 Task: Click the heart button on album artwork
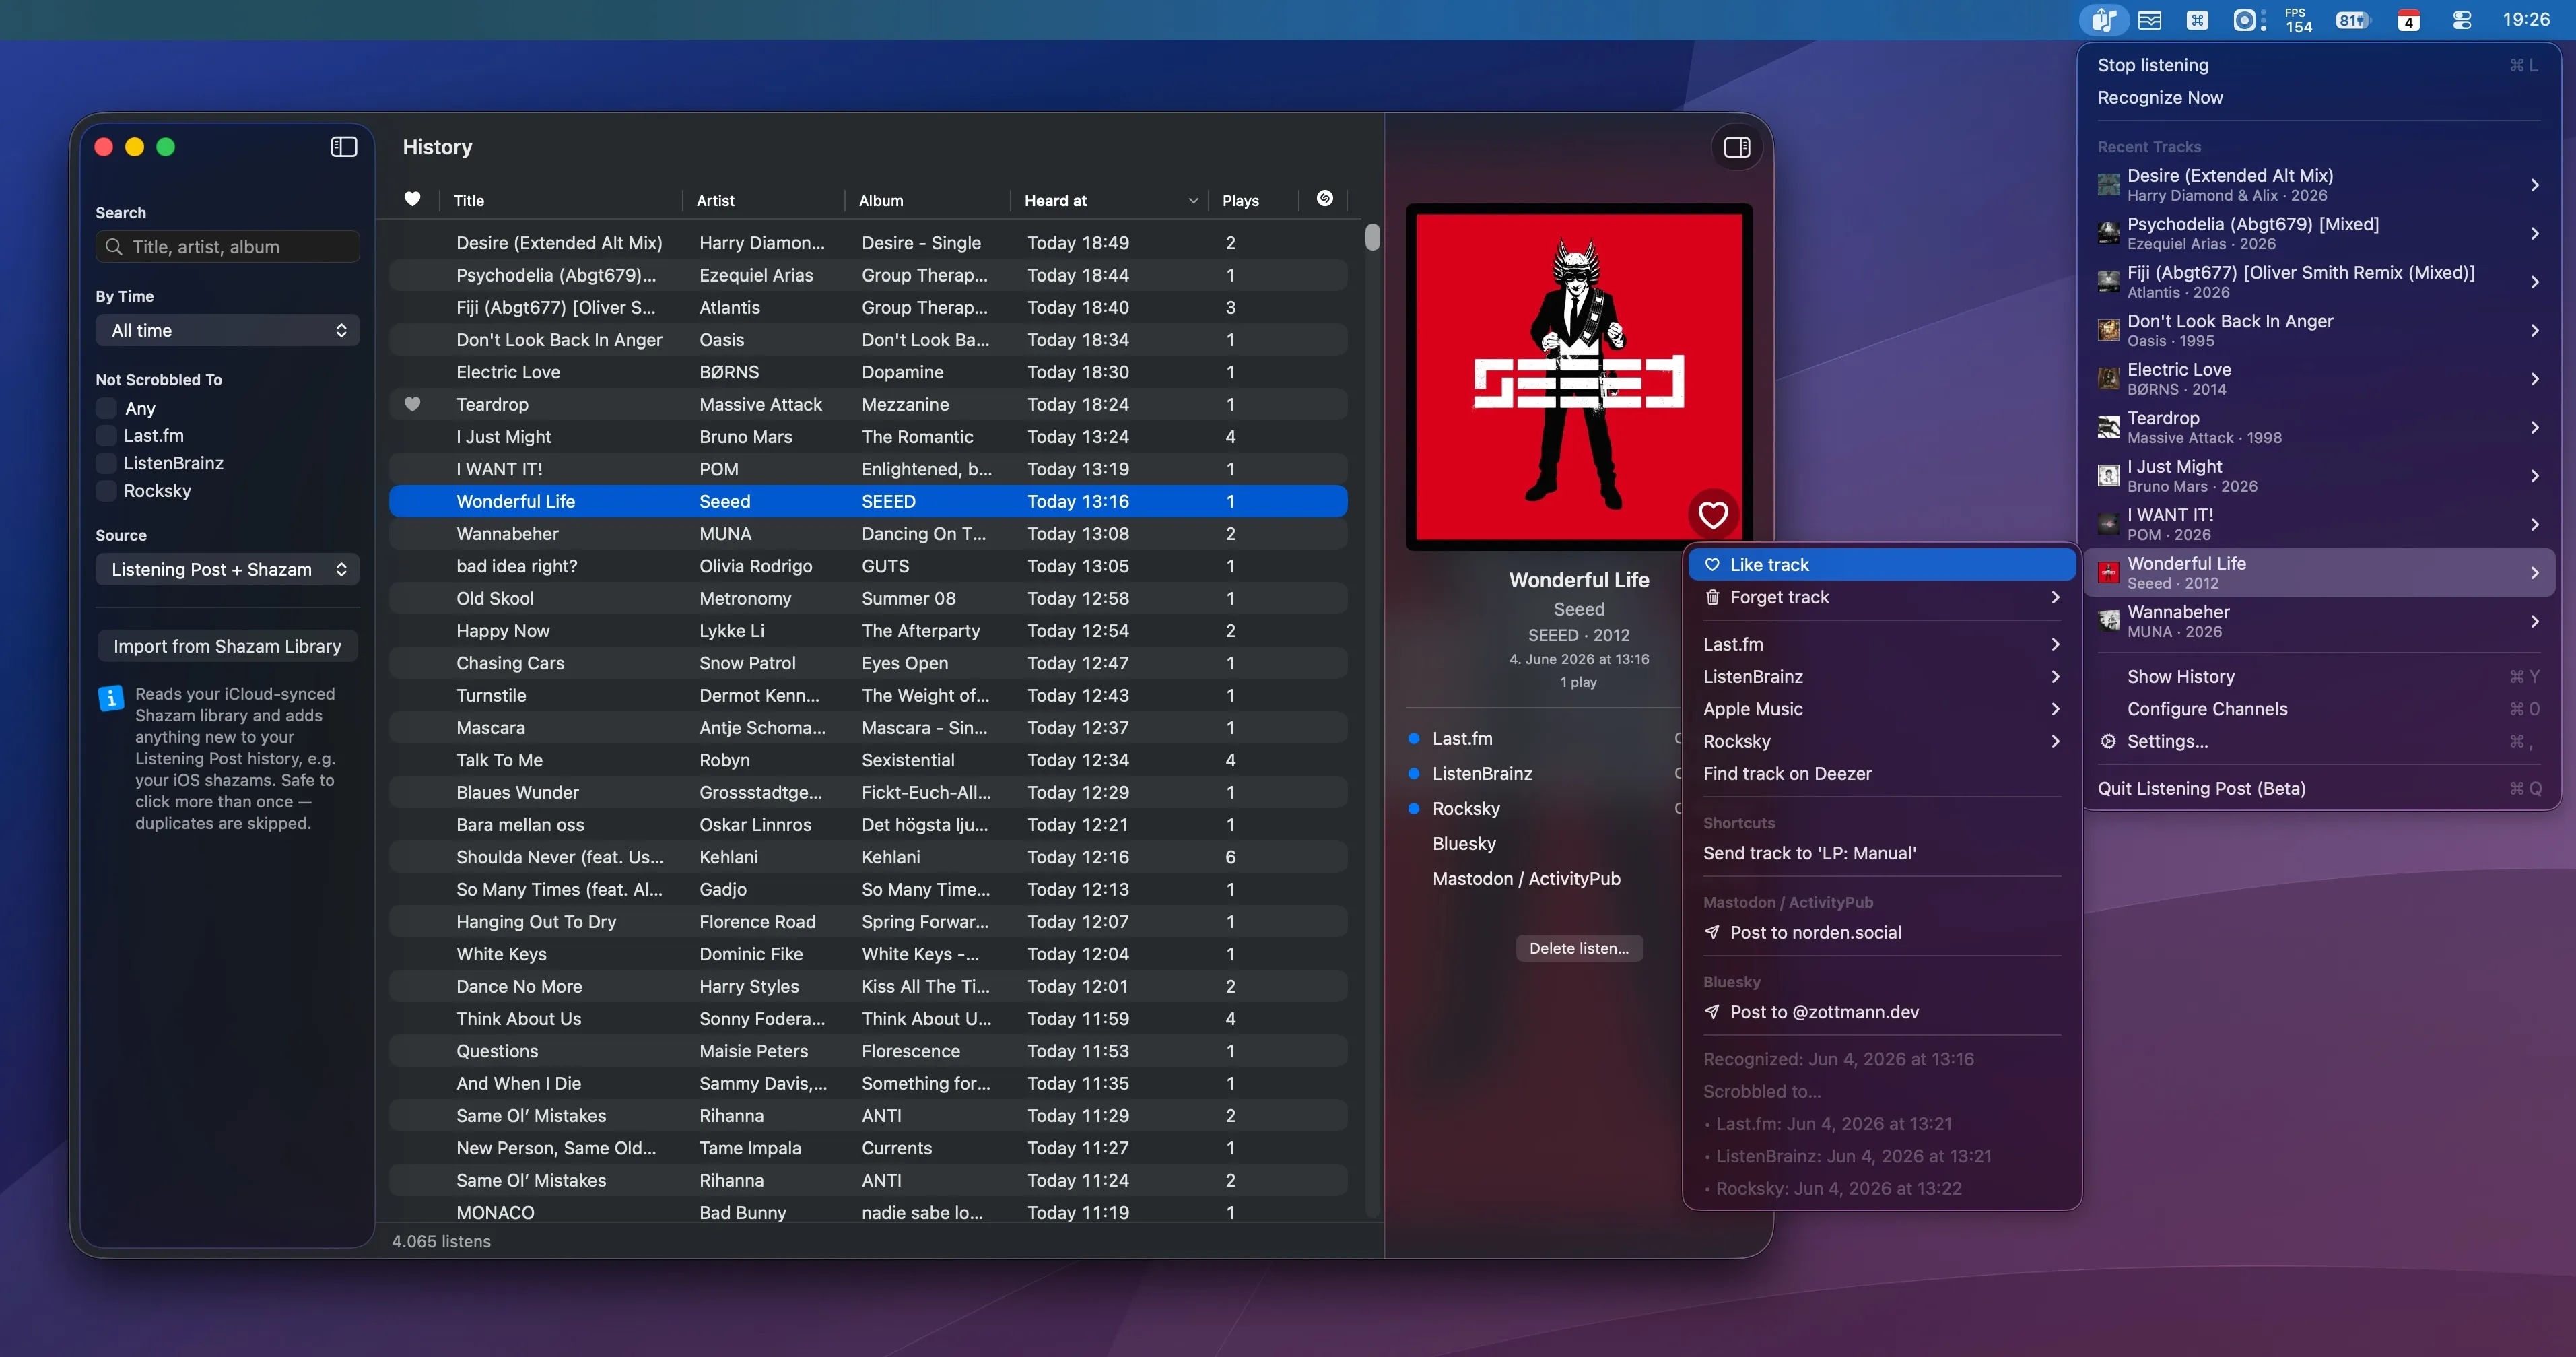pyautogui.click(x=1713, y=514)
